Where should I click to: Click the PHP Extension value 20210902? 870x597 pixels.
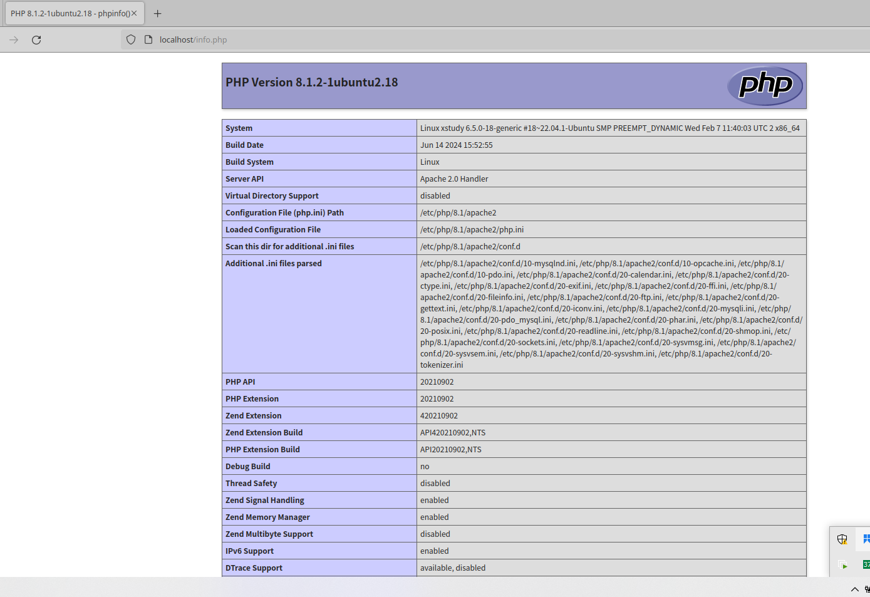(437, 398)
